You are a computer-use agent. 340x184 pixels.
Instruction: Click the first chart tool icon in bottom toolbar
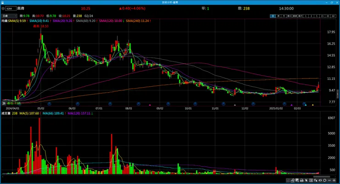pyautogui.click(x=288, y=180)
